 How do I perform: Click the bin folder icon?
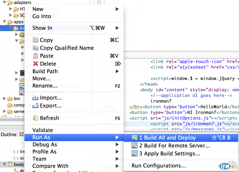coord(10,99)
